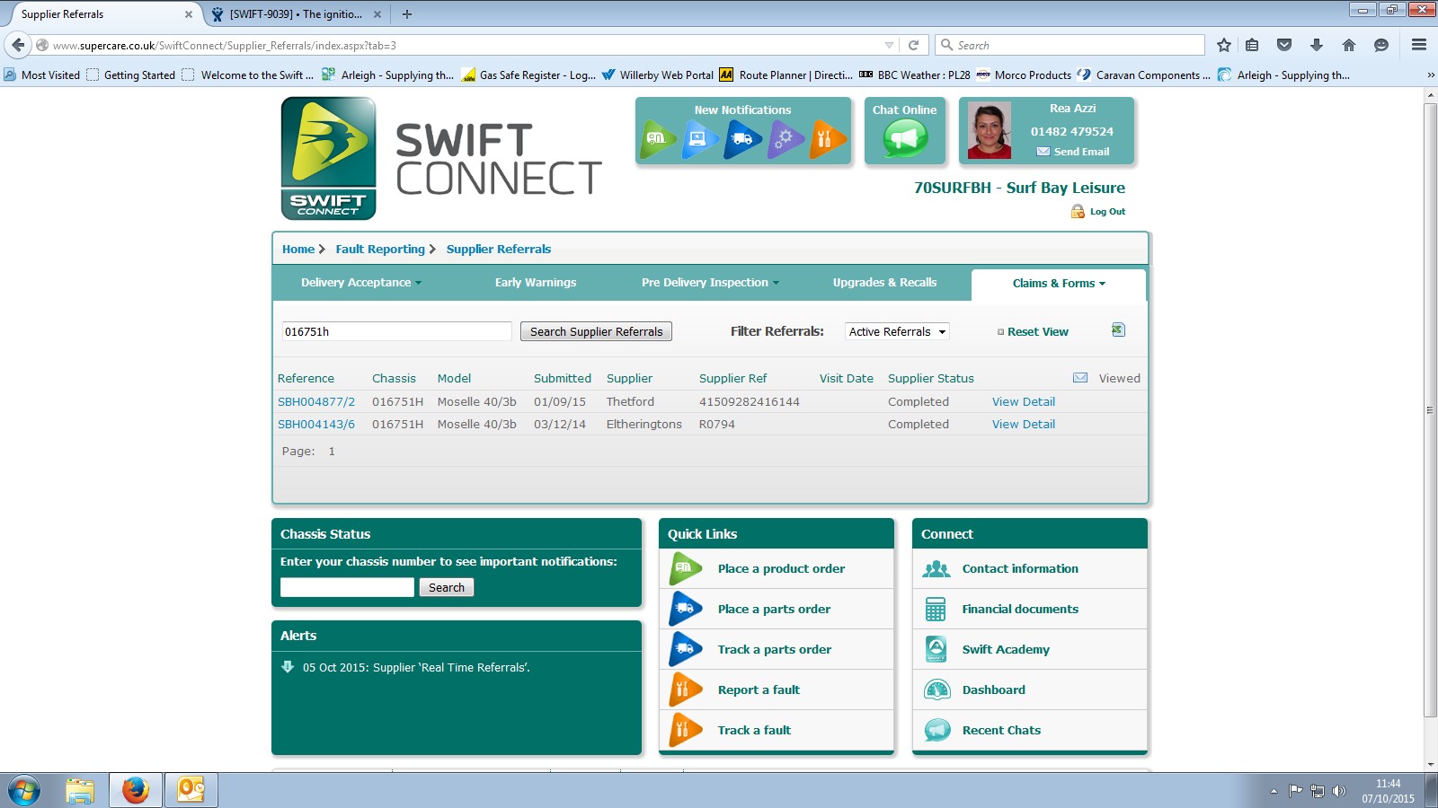Click the envelope icon in the table header
Viewport: 1438px width, 808px height.
[1080, 378]
